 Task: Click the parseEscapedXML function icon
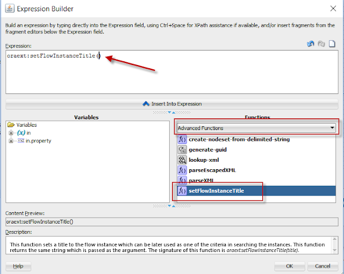click(x=182, y=170)
